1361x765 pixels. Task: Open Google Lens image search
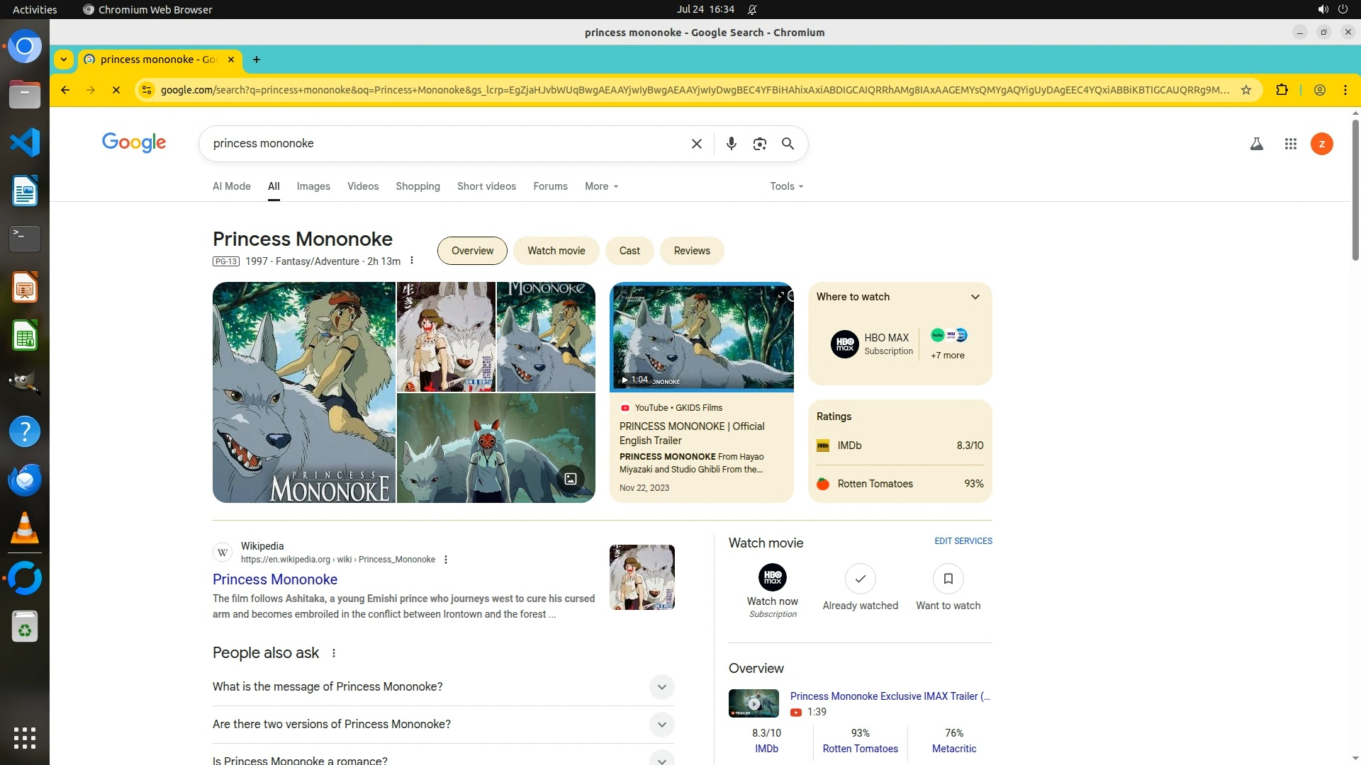point(759,144)
